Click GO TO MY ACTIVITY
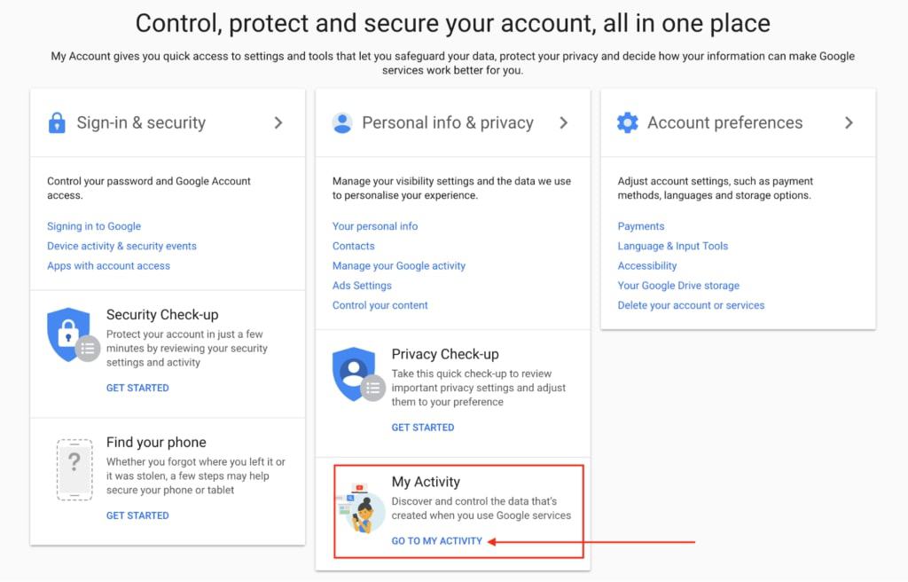Image resolution: width=908 pixels, height=582 pixels. point(436,539)
